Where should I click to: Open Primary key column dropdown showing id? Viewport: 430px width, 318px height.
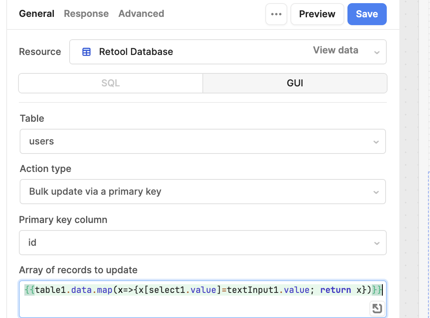click(197, 243)
